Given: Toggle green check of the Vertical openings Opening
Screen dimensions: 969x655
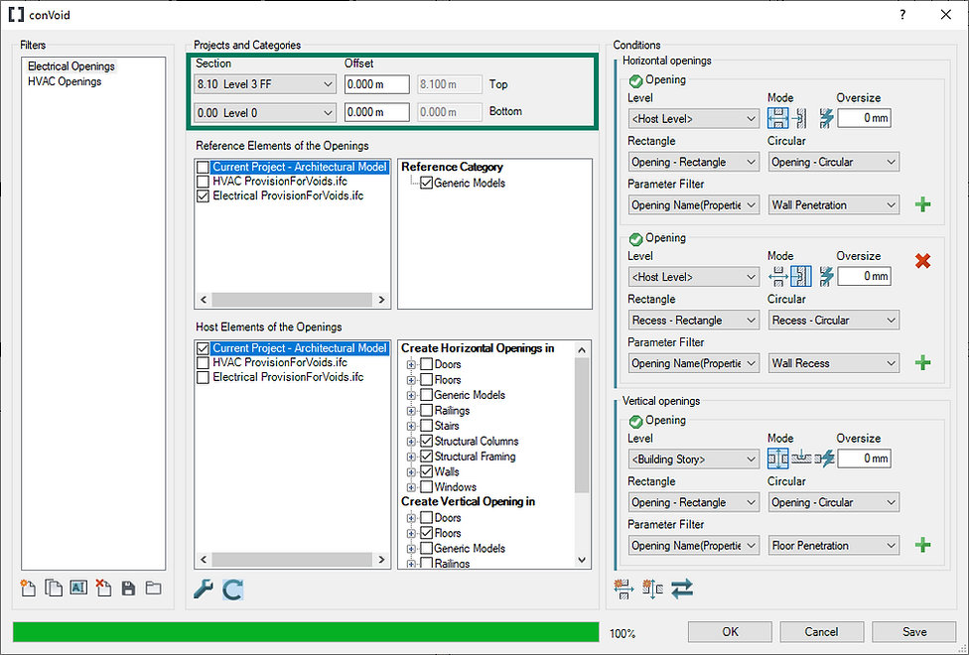Looking at the screenshot, I should (x=635, y=422).
